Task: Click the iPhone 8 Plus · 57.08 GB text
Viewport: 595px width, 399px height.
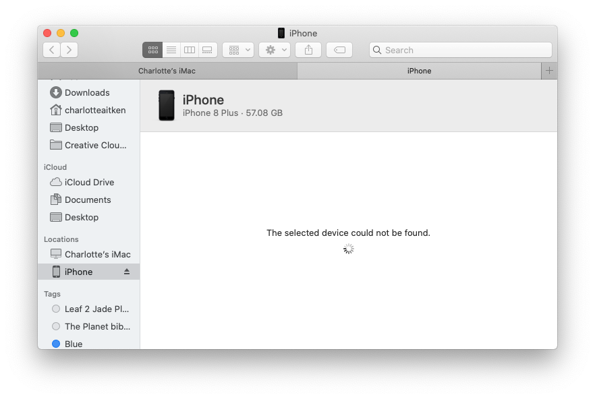Action: coord(233,113)
